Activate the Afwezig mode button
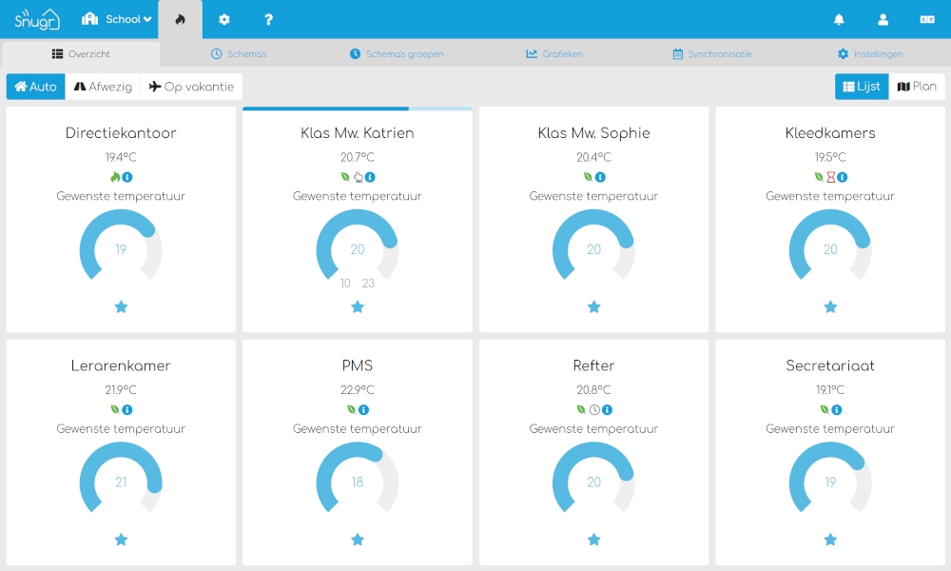The image size is (951, 571). [103, 87]
